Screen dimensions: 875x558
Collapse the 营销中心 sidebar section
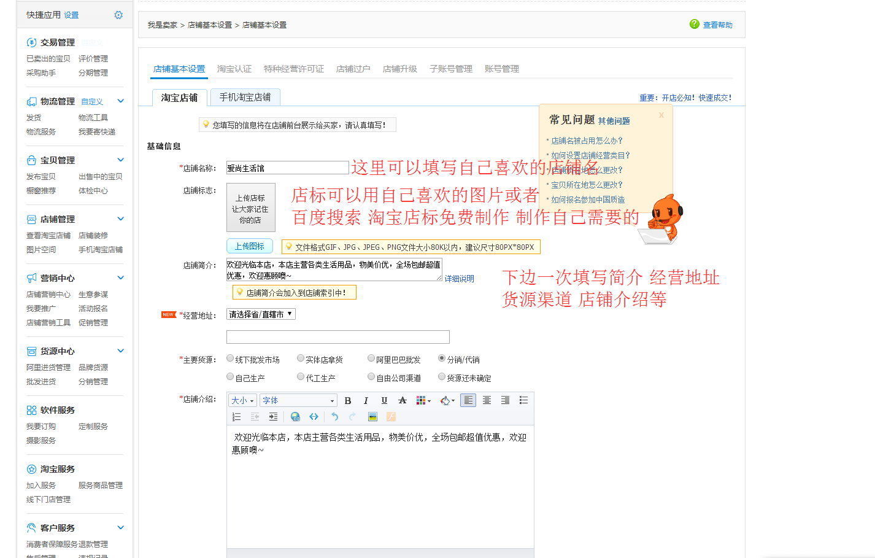point(121,278)
